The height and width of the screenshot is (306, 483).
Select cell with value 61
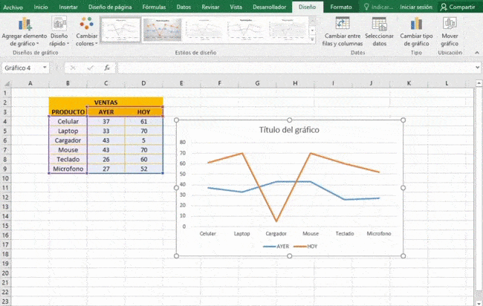pos(144,121)
